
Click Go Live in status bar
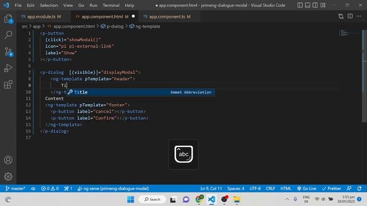coord(307,188)
